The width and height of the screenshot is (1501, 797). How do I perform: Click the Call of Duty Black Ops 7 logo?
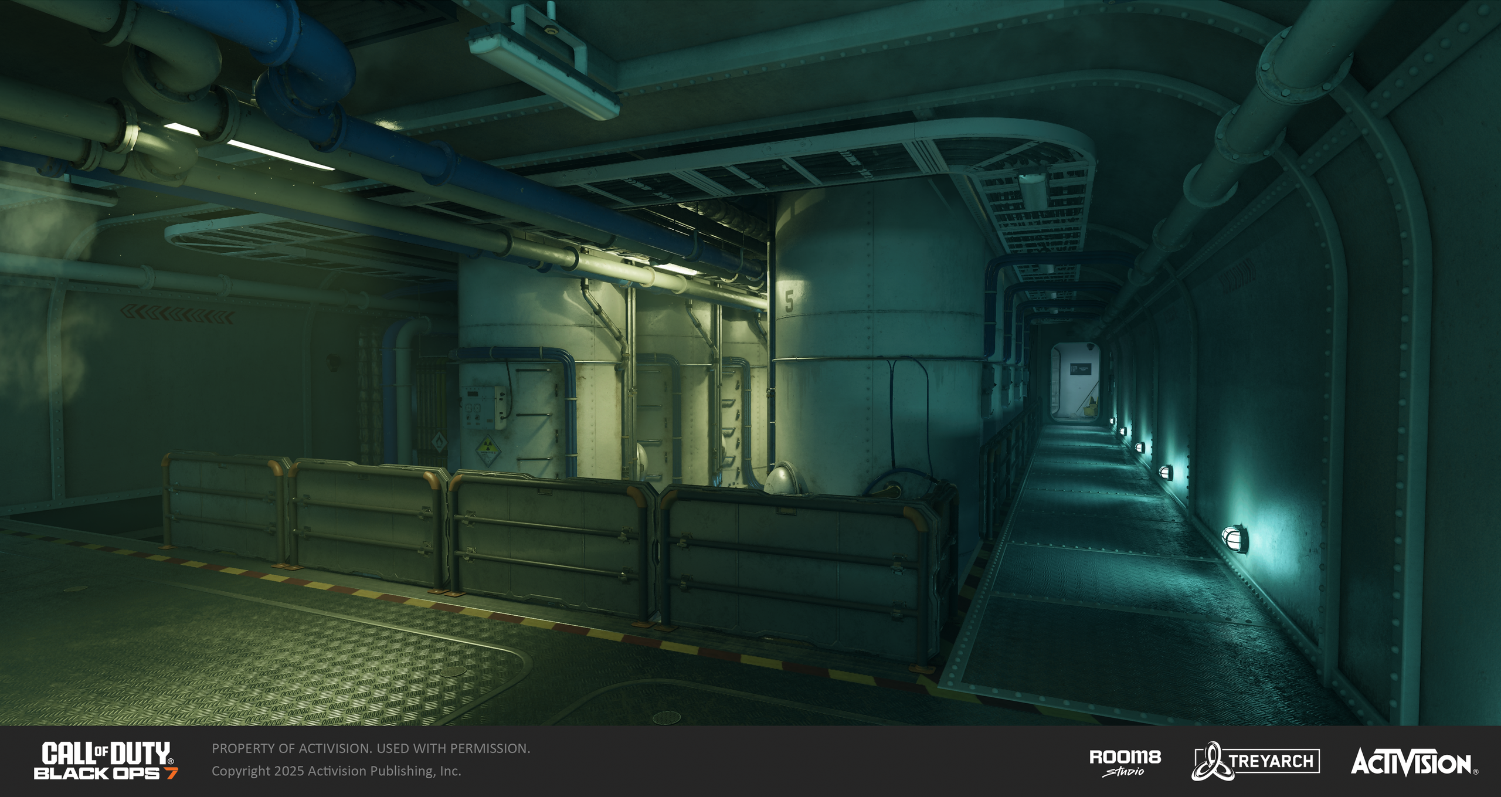106,761
